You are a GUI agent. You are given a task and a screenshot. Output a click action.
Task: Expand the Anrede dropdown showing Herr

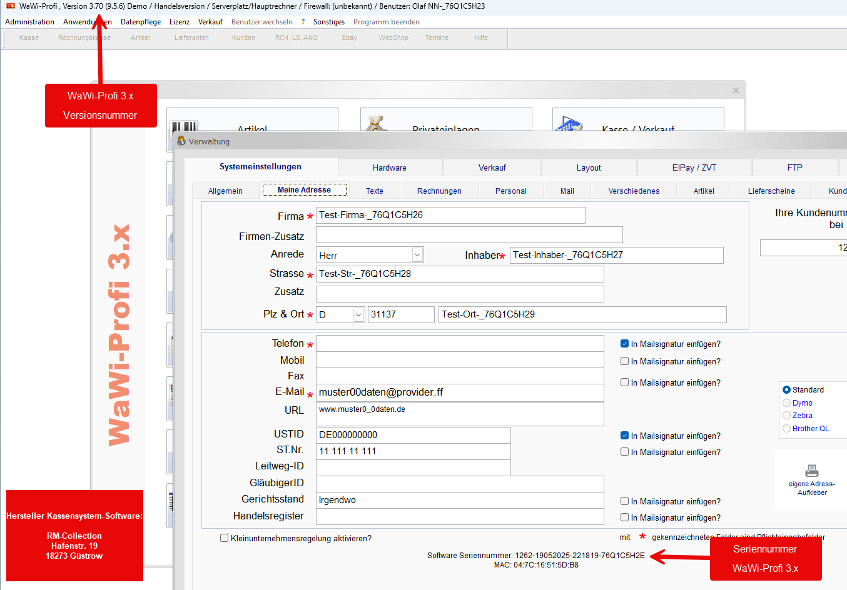tap(417, 255)
